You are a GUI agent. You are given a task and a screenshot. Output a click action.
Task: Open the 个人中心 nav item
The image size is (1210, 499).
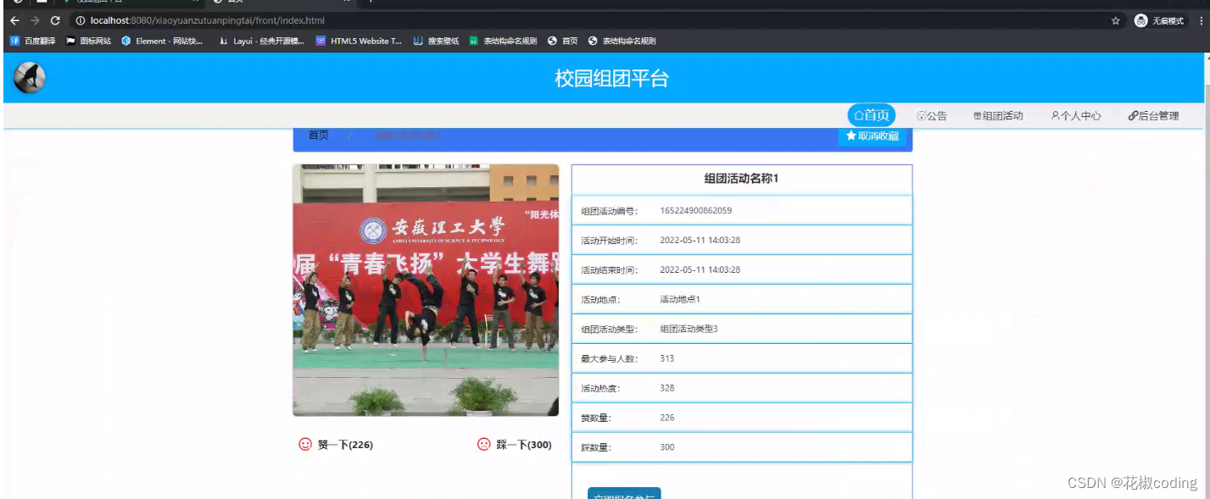(1076, 116)
